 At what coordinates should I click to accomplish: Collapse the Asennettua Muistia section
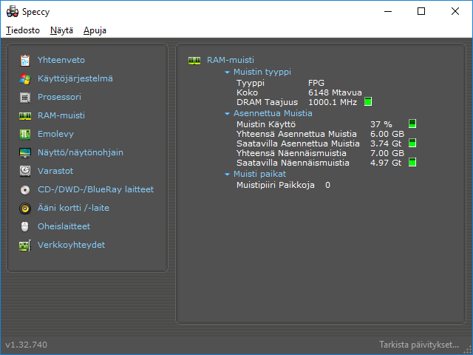tap(228, 114)
